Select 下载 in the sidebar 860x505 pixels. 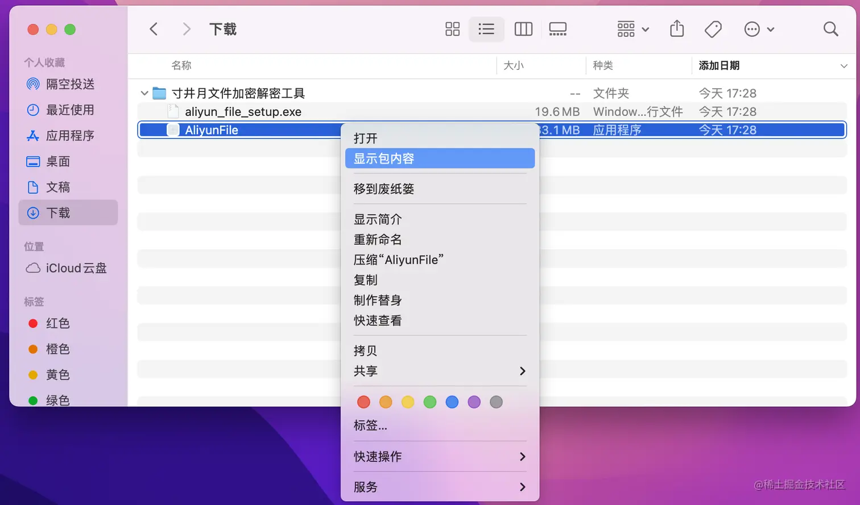click(x=68, y=212)
